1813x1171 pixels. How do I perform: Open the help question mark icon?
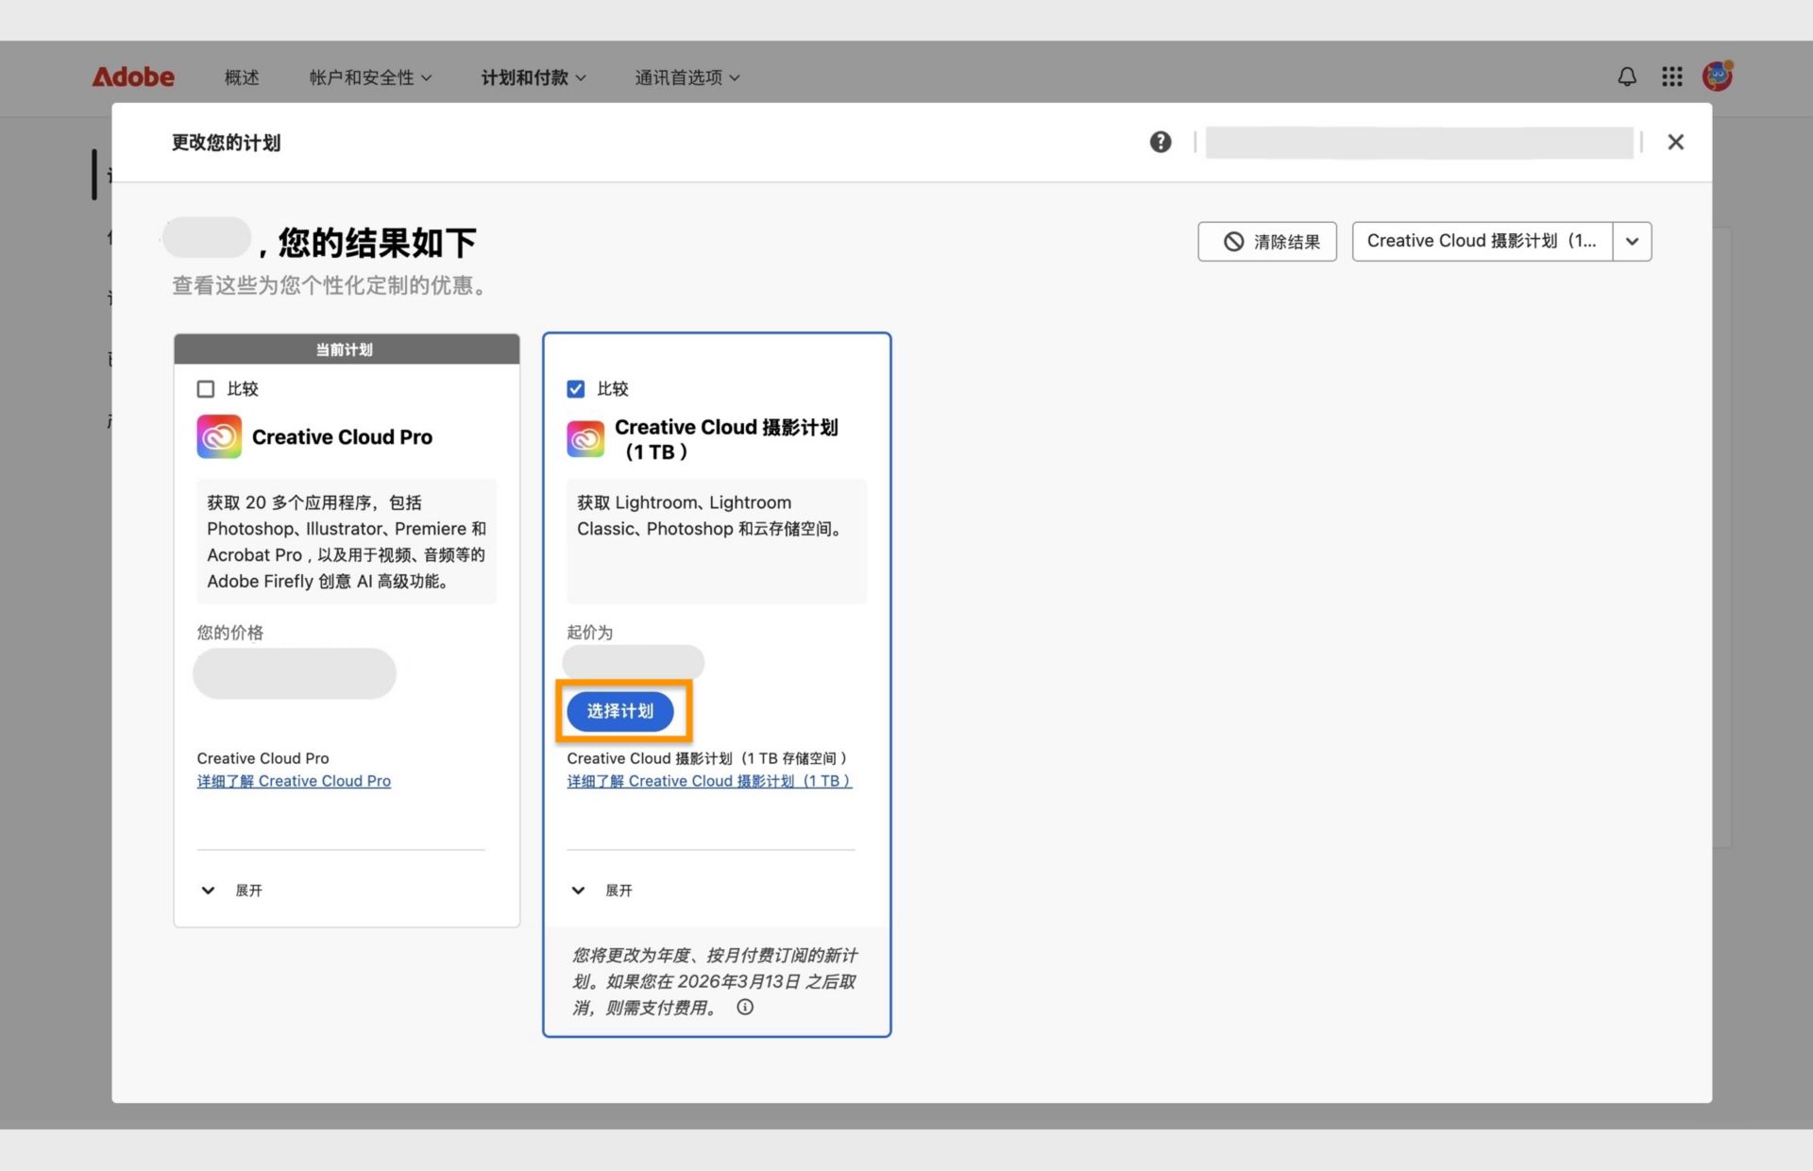point(1160,142)
